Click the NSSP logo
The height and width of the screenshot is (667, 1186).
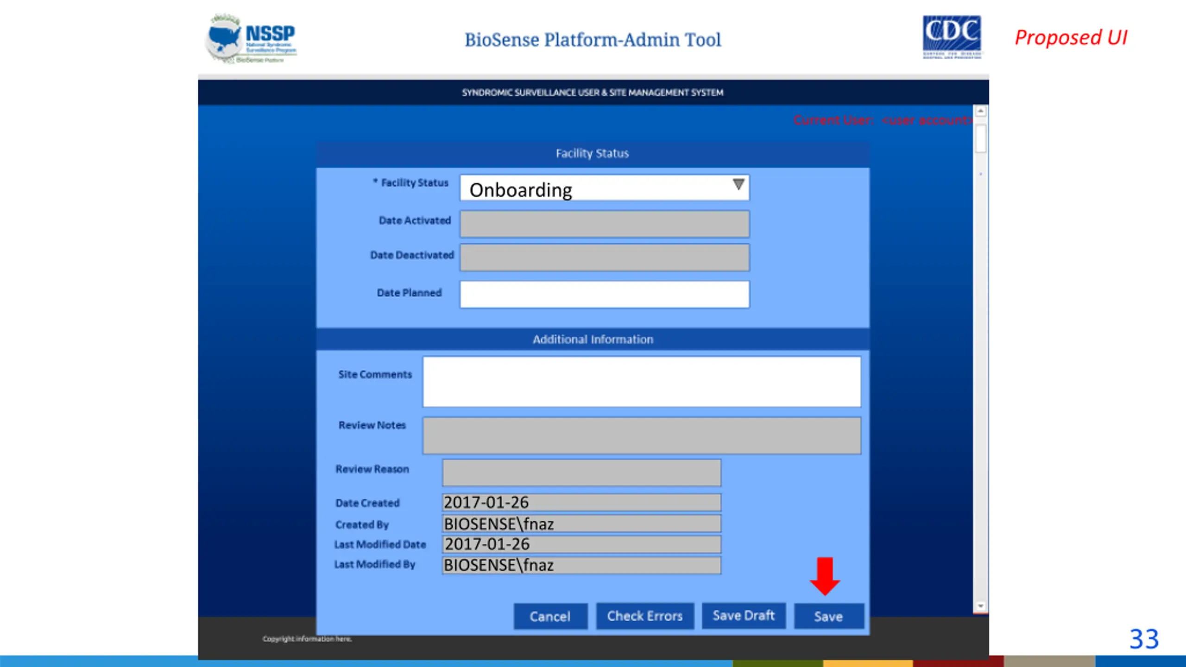pos(251,39)
